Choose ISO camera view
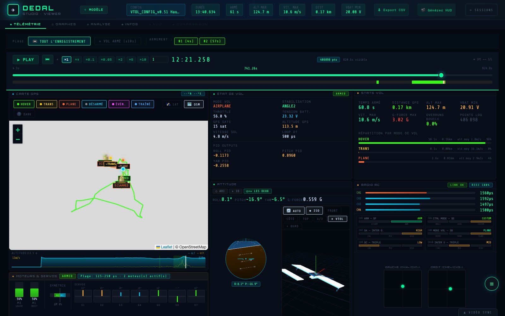 (314, 211)
